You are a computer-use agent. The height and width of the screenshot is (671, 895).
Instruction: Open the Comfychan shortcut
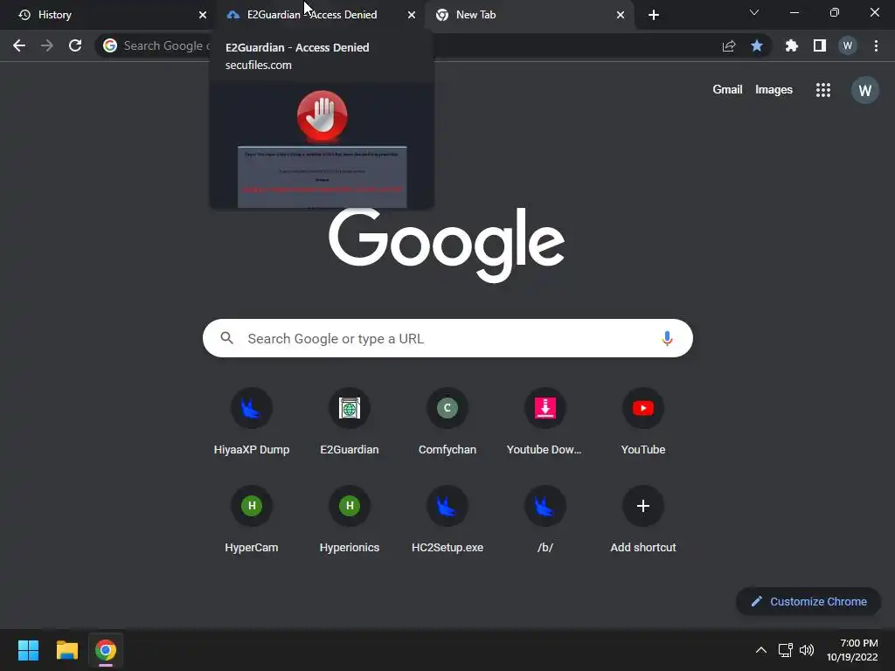click(x=447, y=422)
